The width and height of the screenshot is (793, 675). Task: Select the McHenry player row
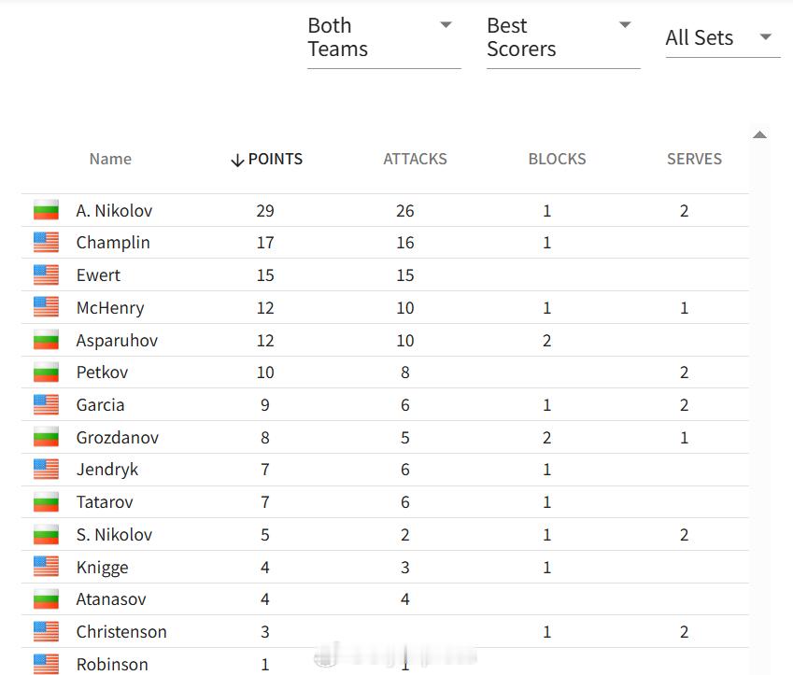click(385, 307)
